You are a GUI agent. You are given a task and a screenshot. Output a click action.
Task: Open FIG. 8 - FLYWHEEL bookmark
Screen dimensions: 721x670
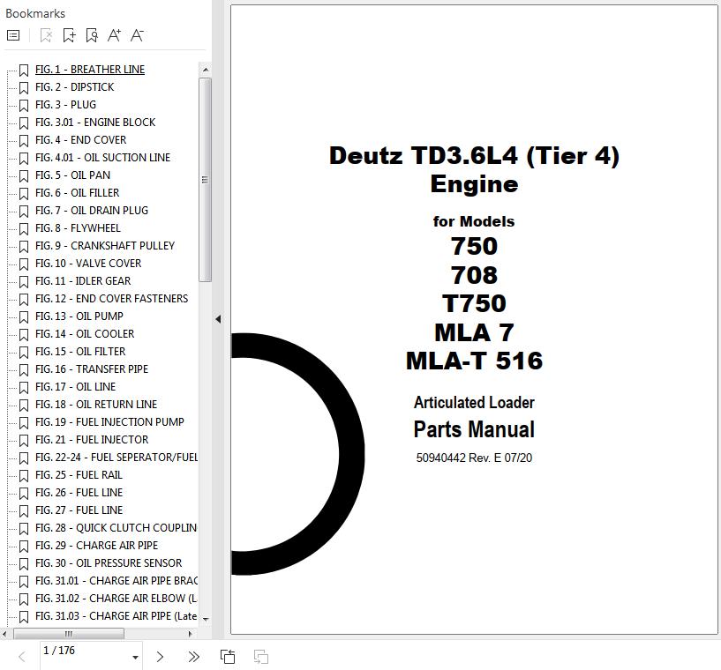(78, 227)
